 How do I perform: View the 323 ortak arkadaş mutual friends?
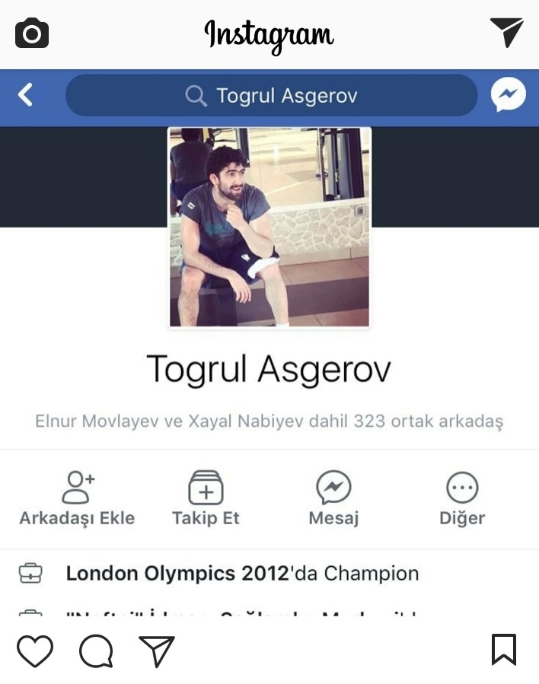269,422
